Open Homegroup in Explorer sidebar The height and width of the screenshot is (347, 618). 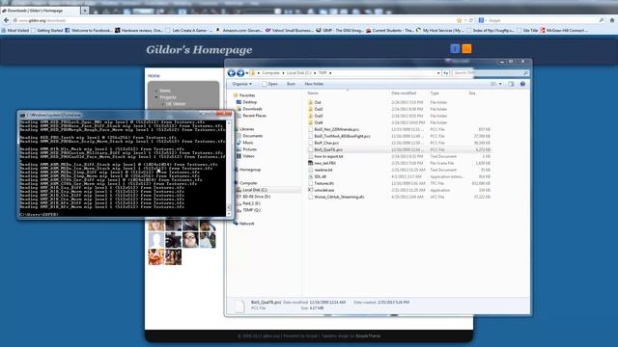tap(250, 170)
